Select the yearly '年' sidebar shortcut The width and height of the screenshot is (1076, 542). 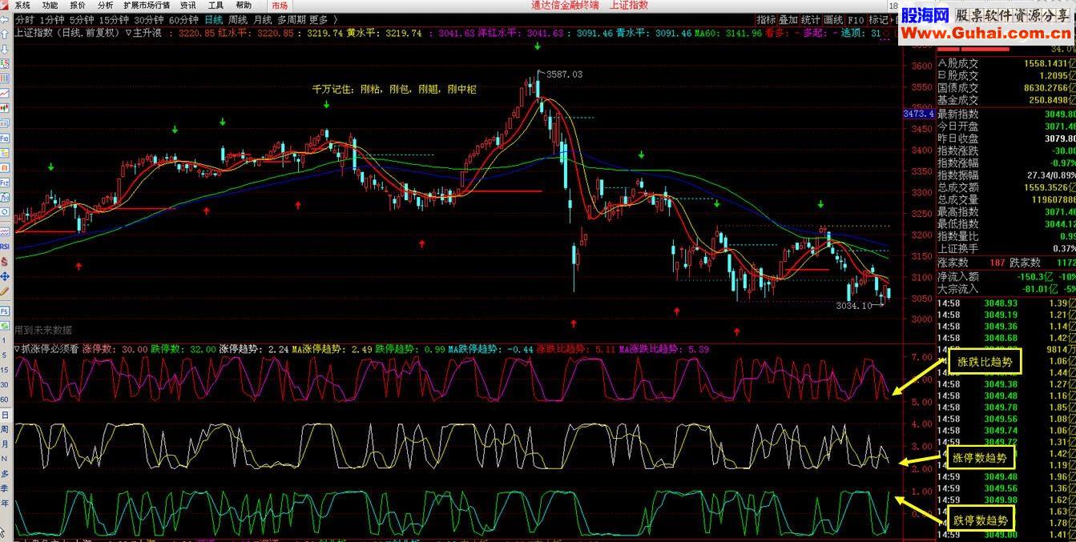pos(5,503)
